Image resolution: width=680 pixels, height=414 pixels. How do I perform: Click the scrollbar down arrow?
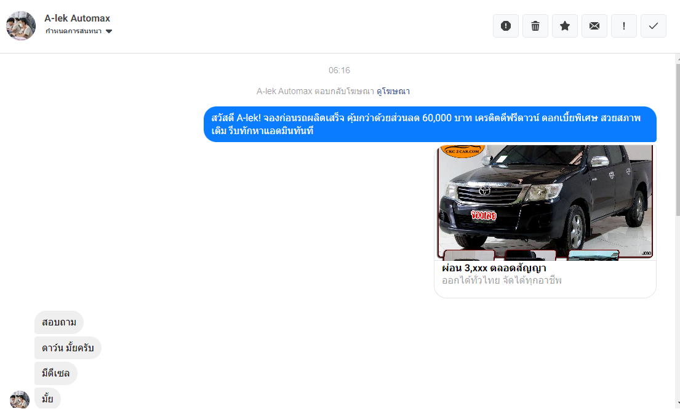coord(678,403)
